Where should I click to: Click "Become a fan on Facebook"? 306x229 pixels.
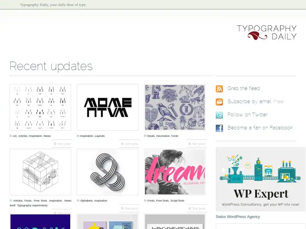pos(260,128)
